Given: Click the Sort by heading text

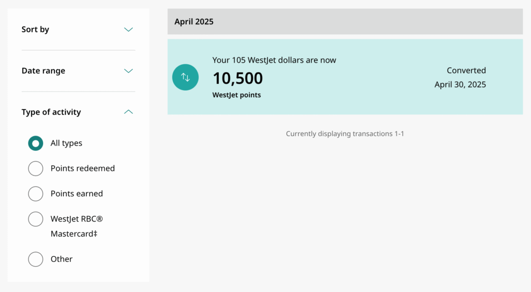Looking at the screenshot, I should pos(35,30).
